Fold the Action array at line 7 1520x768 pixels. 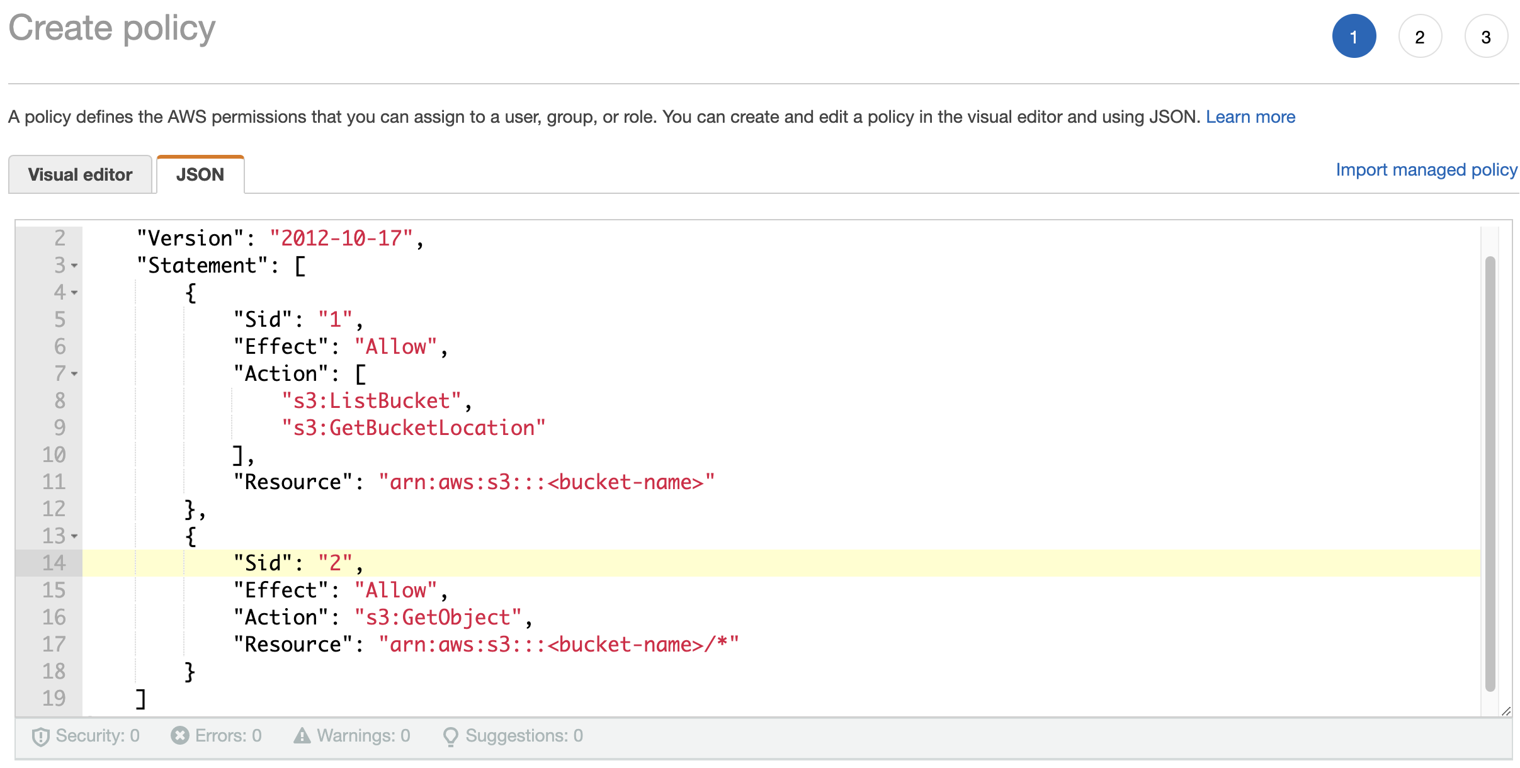click(x=74, y=374)
